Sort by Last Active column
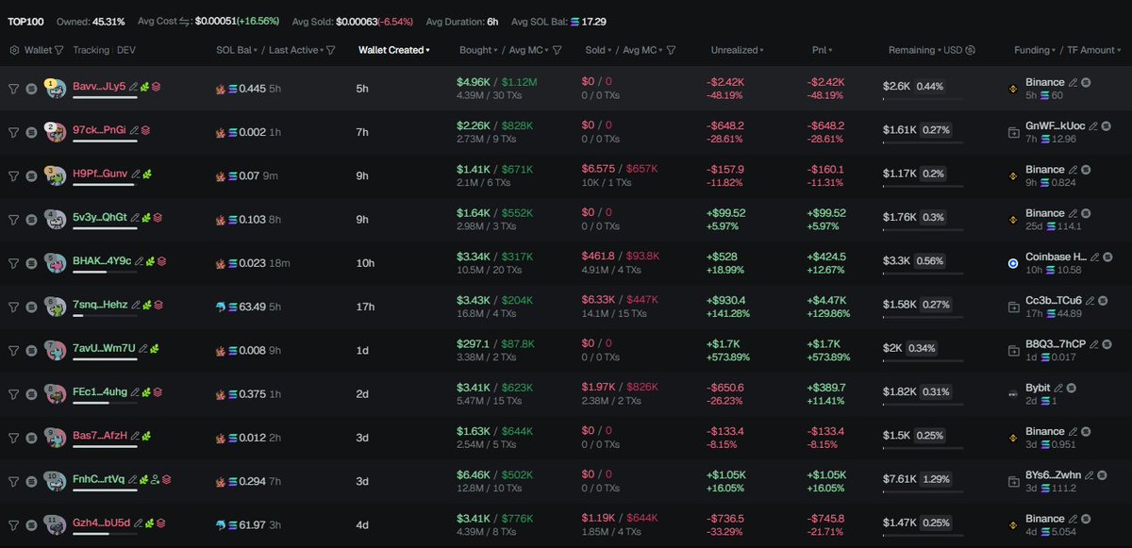Viewport: 1132px width, 548px height. [297, 50]
